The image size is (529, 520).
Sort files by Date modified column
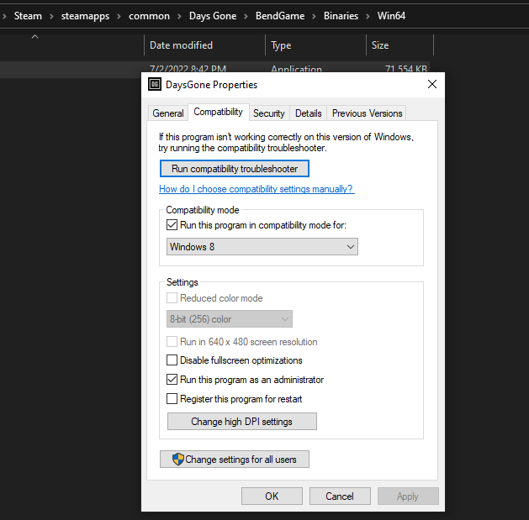point(181,45)
